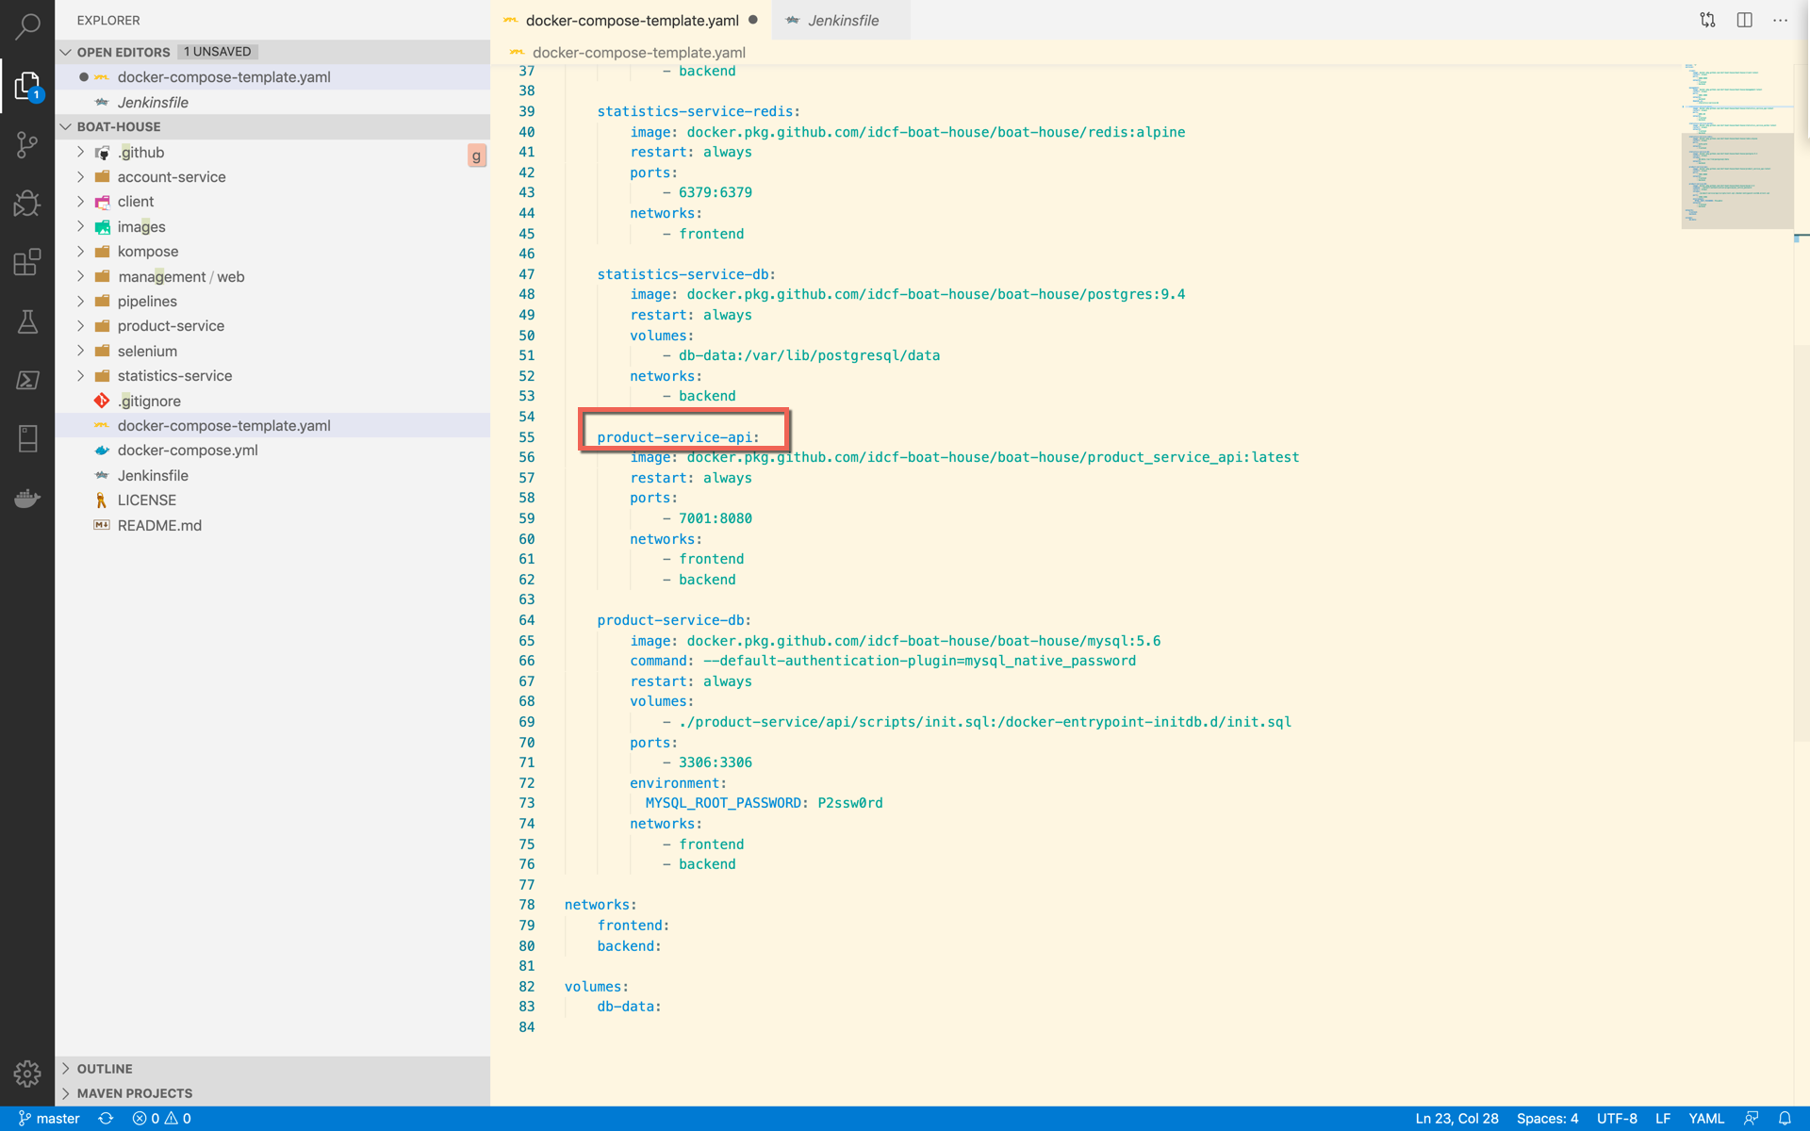
Task: Click docker-compose-template.yaml in the breadcrumb
Action: click(x=638, y=53)
